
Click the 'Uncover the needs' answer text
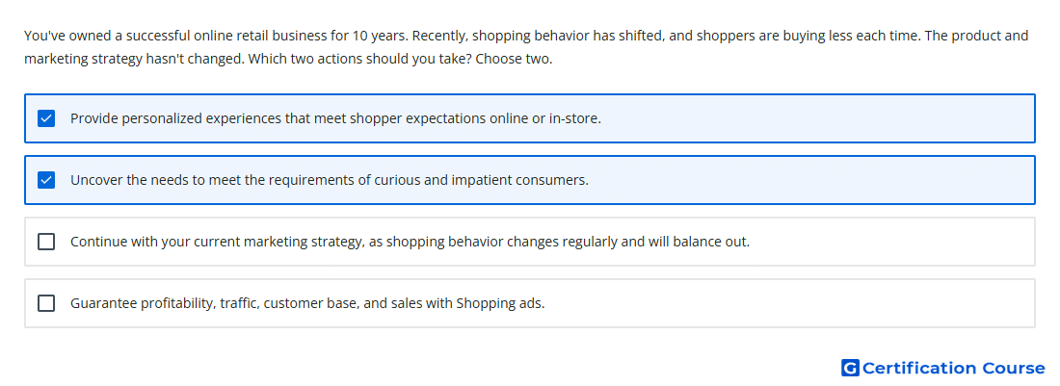pyautogui.click(x=330, y=180)
